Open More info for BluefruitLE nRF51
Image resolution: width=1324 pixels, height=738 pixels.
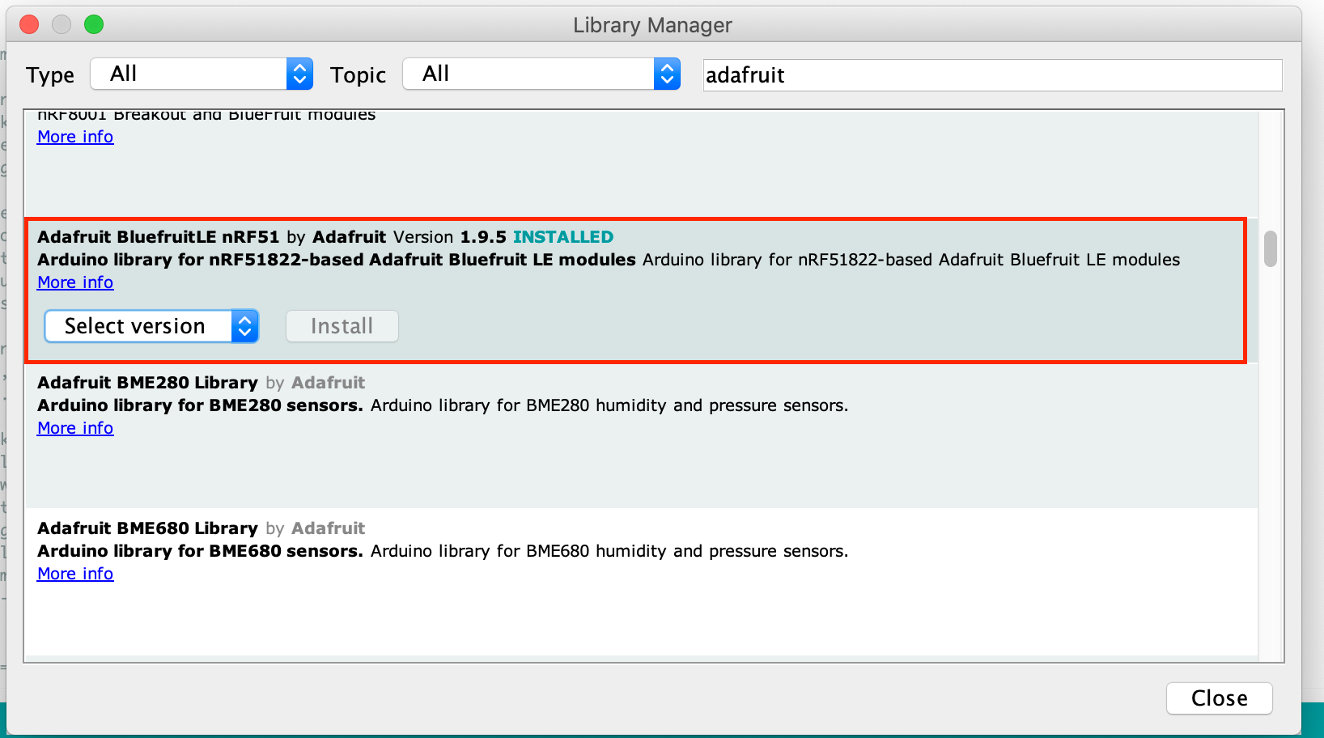tap(75, 282)
